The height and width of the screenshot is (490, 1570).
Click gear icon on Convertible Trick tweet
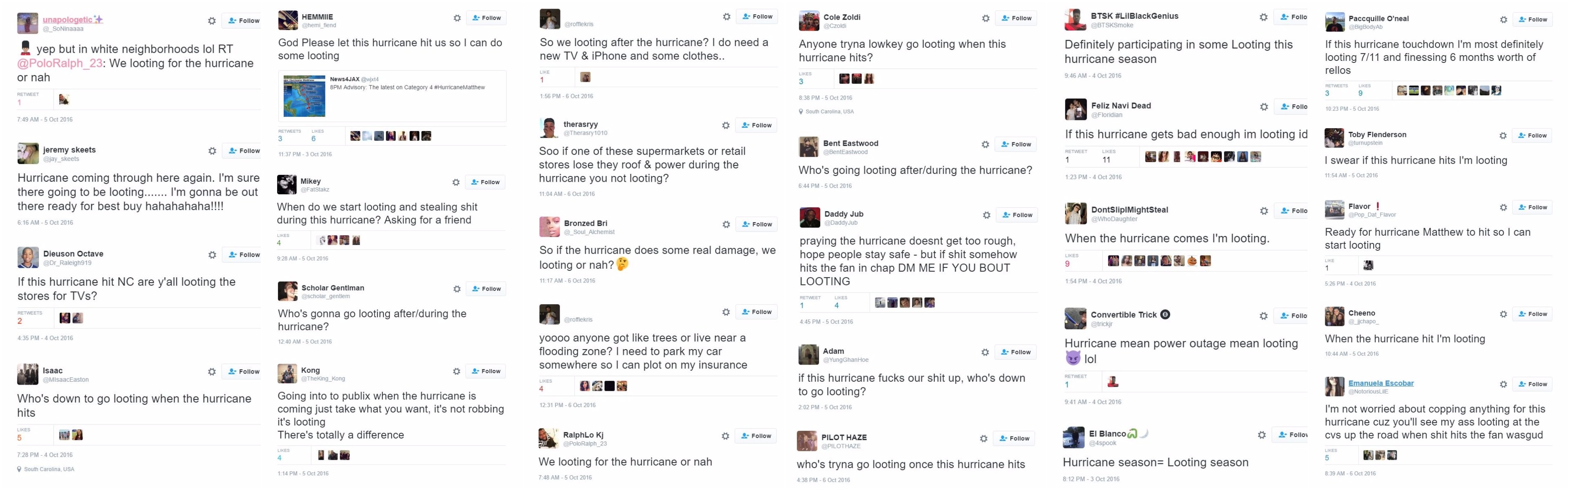click(1263, 316)
